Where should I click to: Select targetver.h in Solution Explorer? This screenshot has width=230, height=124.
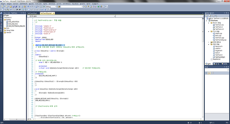tap(219, 51)
